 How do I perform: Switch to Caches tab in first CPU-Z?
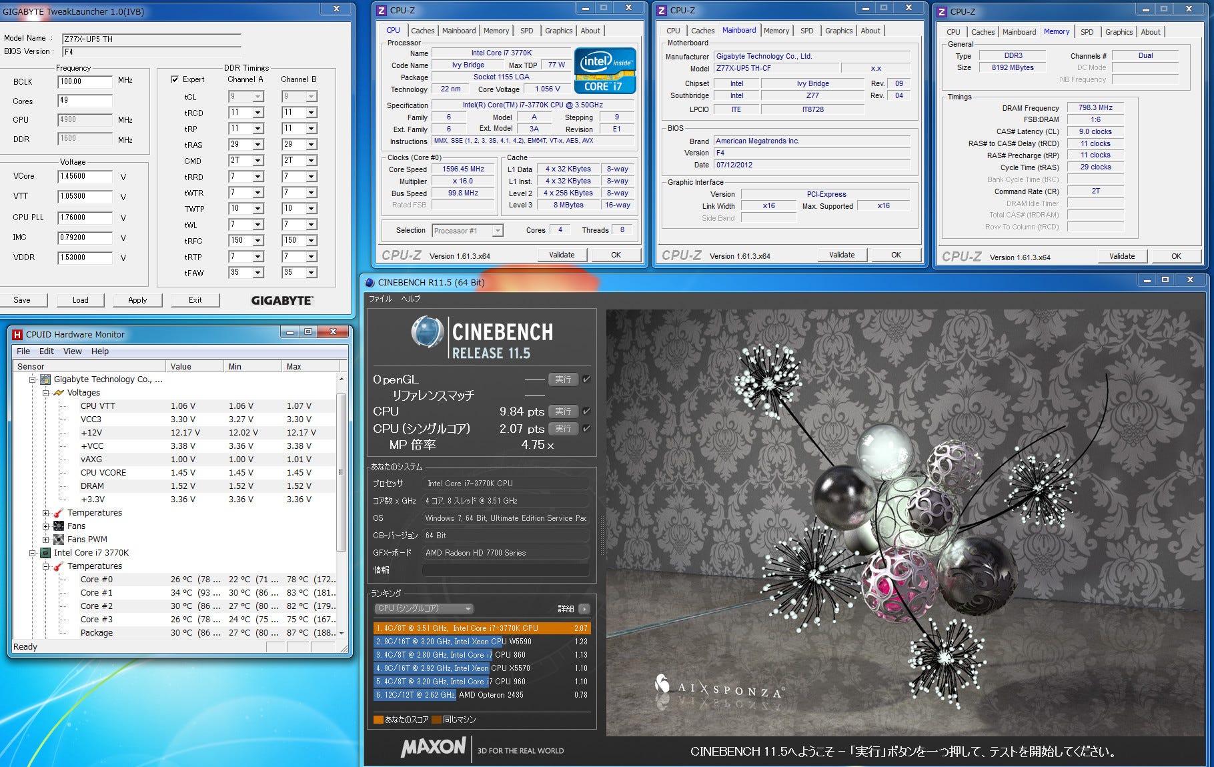point(422,31)
